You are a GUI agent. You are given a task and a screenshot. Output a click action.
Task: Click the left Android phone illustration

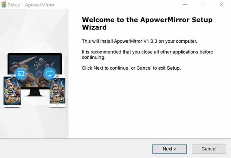pos(12,91)
